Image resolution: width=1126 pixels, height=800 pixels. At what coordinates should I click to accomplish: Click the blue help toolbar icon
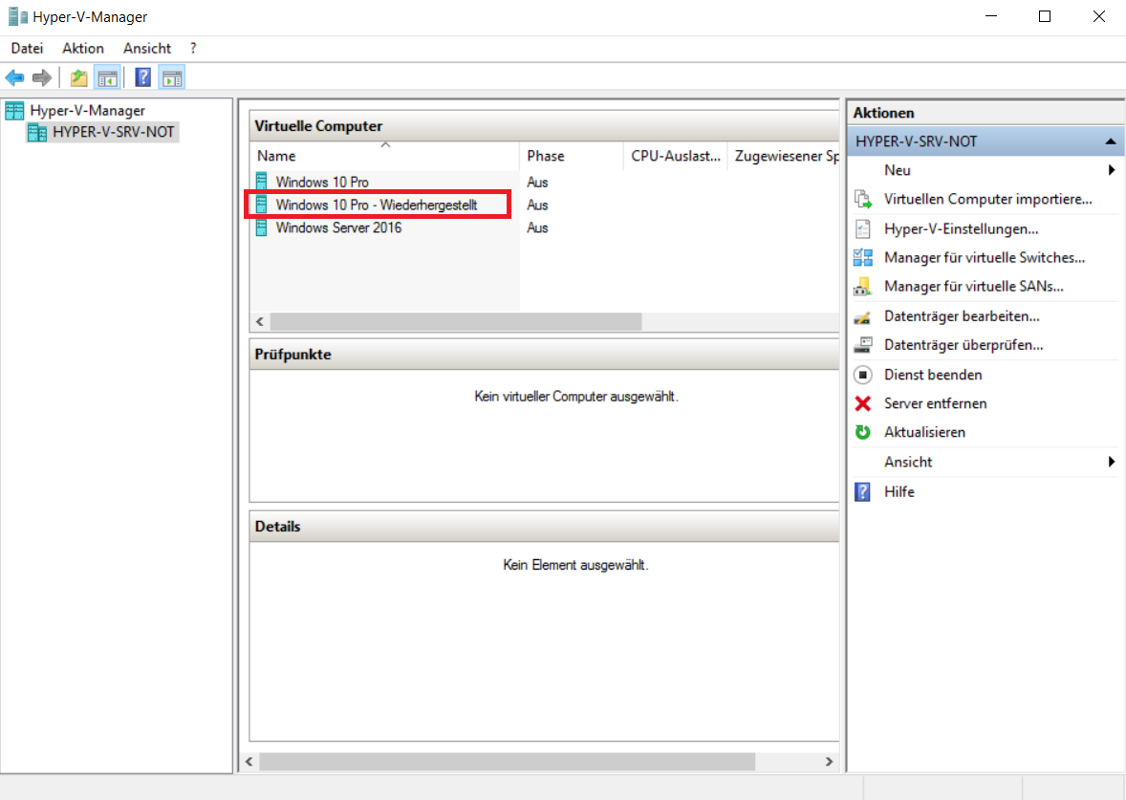pyautogui.click(x=143, y=78)
